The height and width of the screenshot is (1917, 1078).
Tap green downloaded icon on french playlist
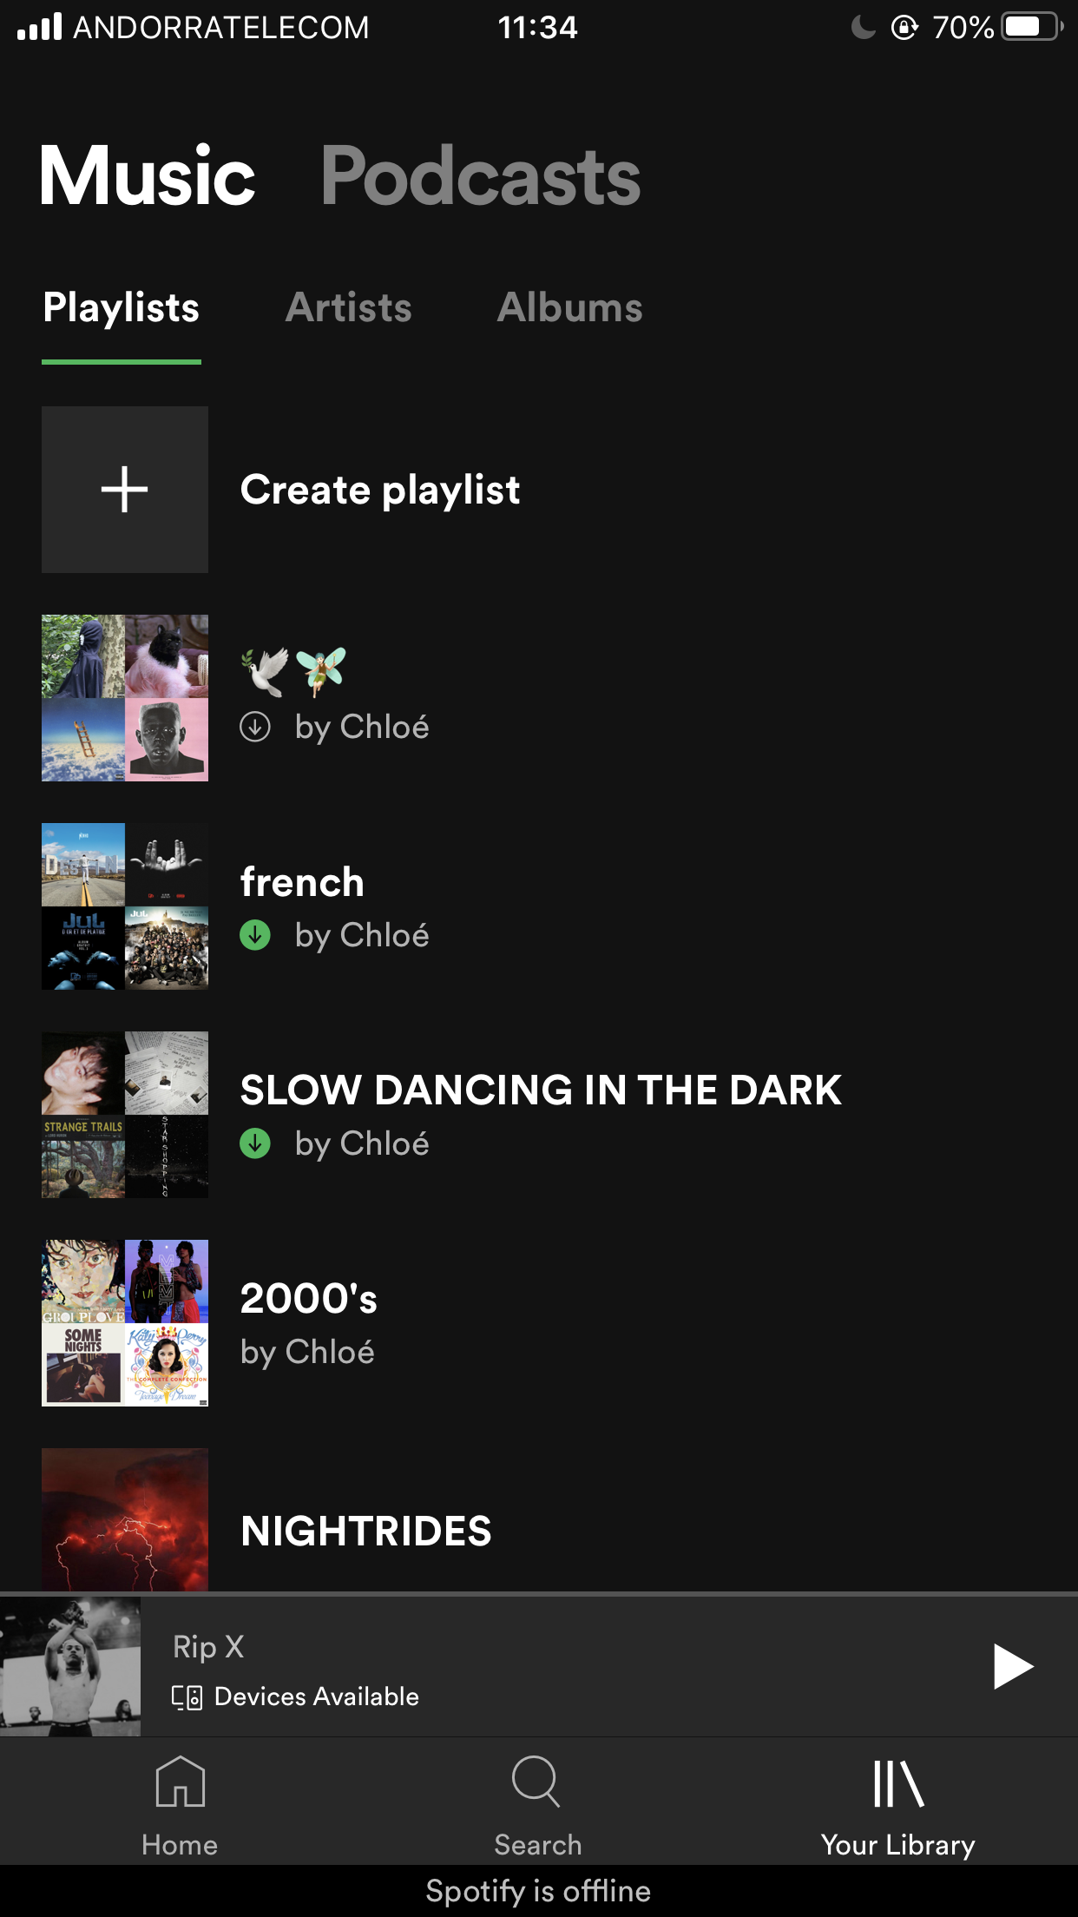255,935
